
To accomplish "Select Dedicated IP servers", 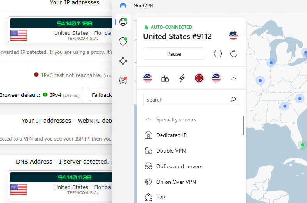I will tap(171, 135).
